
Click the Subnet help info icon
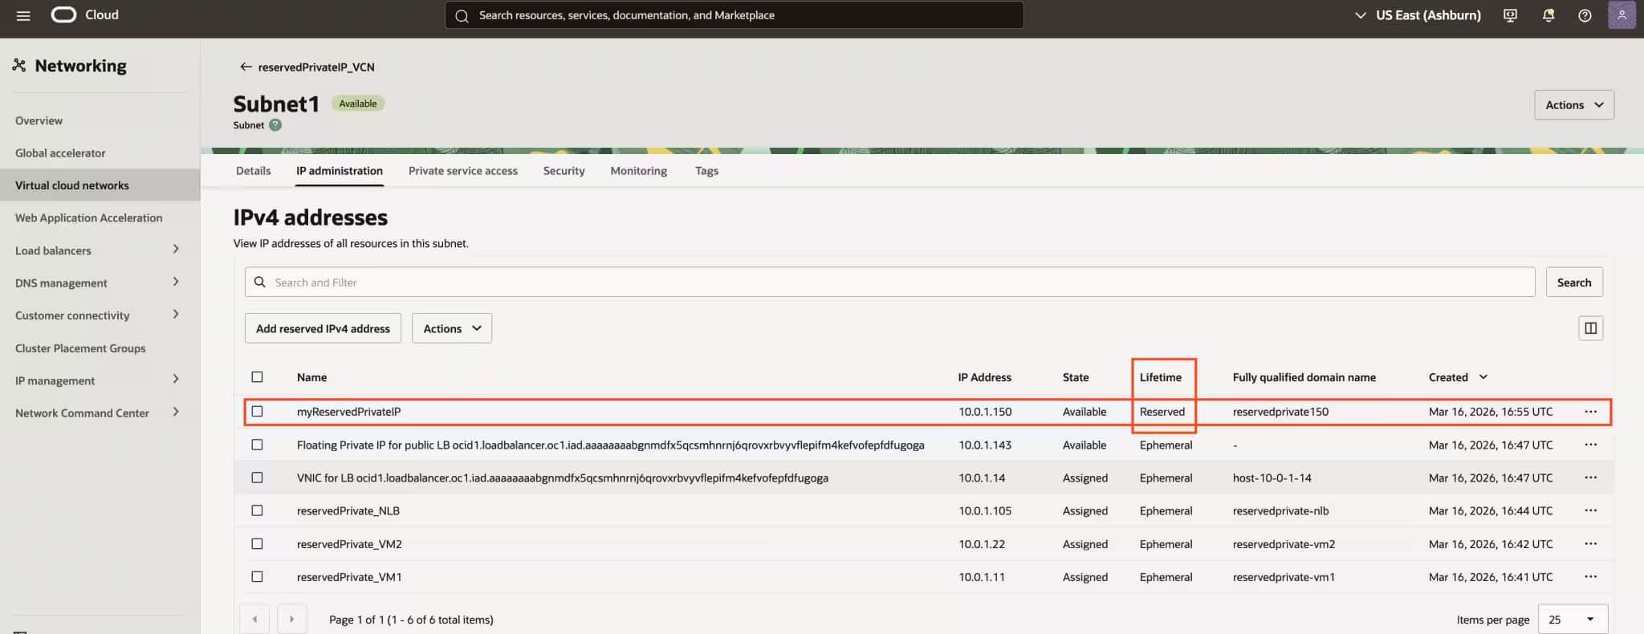[275, 125]
